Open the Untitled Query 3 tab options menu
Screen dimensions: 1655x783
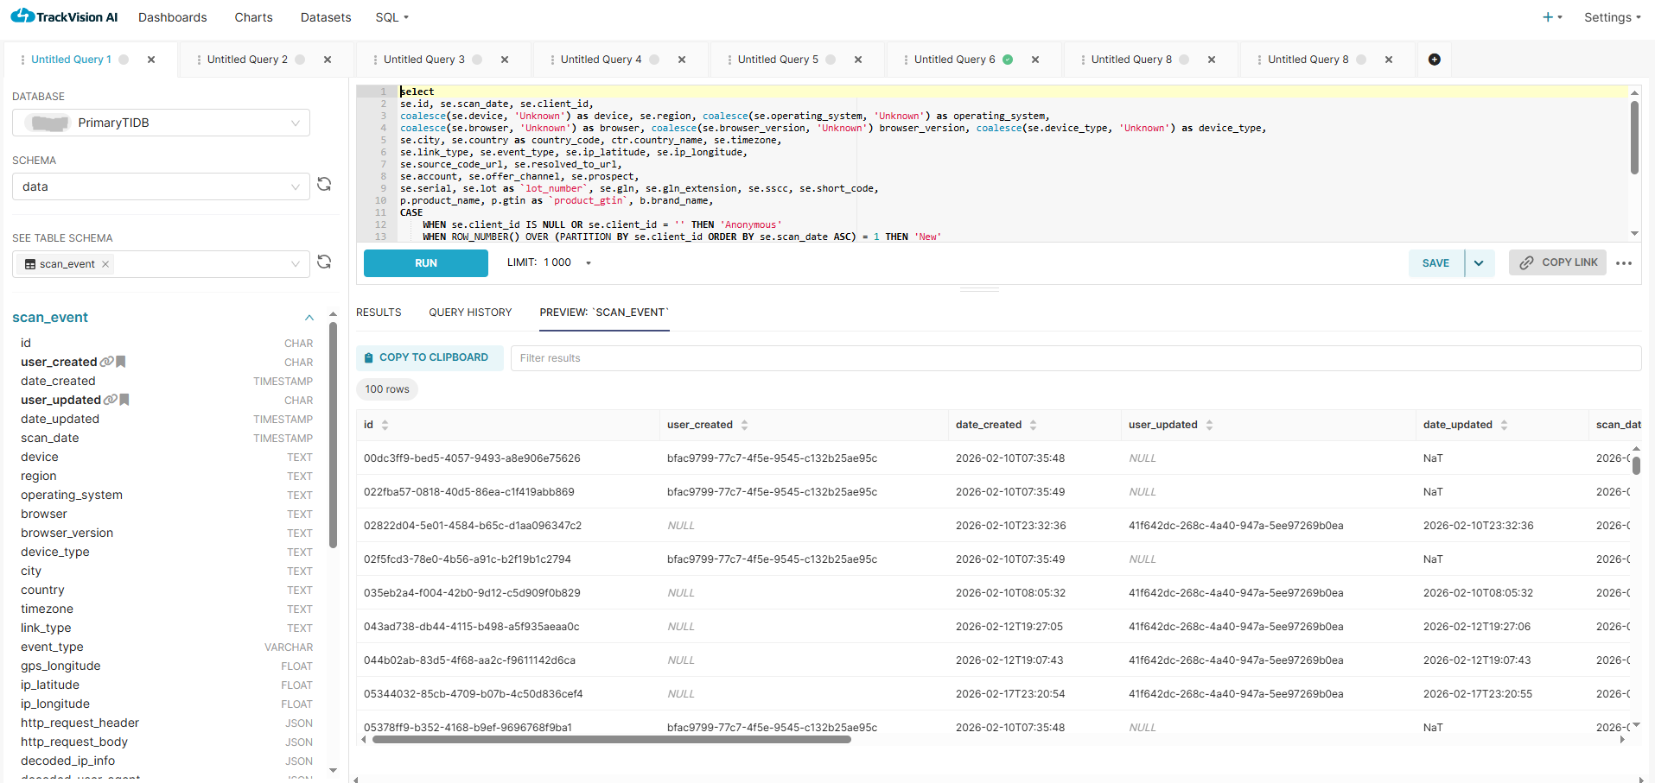(375, 60)
